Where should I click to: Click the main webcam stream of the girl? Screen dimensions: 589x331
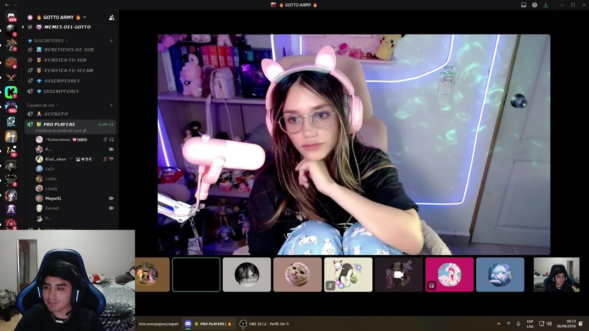354,145
